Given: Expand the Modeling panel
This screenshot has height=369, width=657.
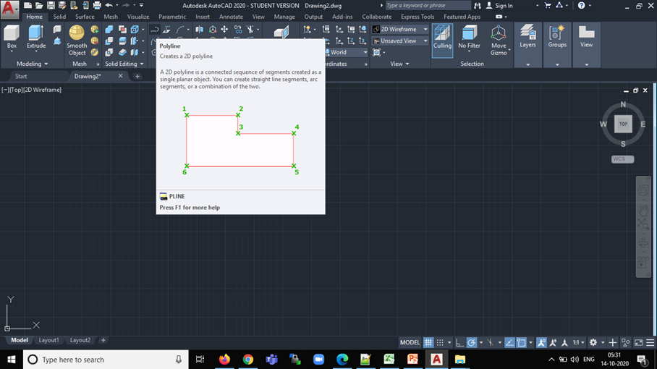Looking at the screenshot, I should [33, 64].
